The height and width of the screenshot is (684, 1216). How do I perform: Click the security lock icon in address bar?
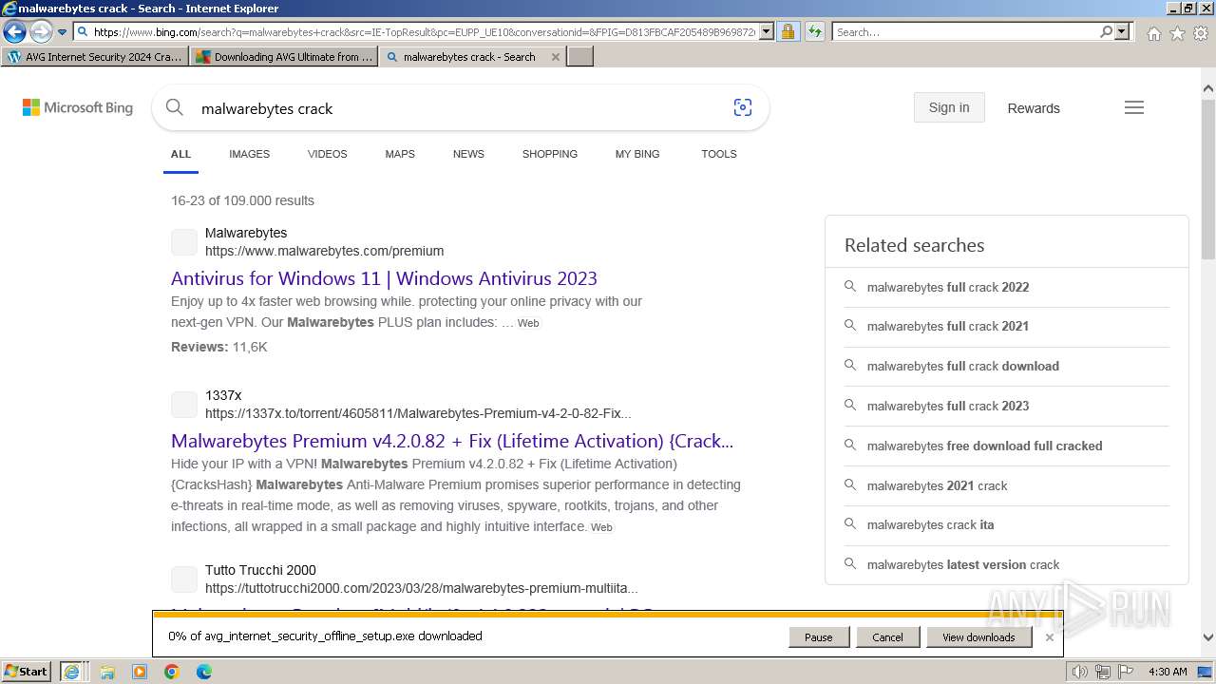(x=788, y=32)
